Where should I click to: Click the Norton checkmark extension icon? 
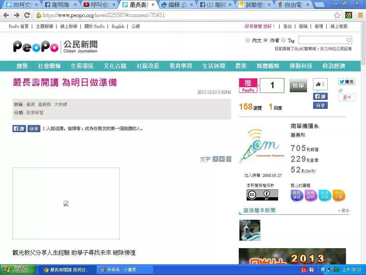[349, 15]
